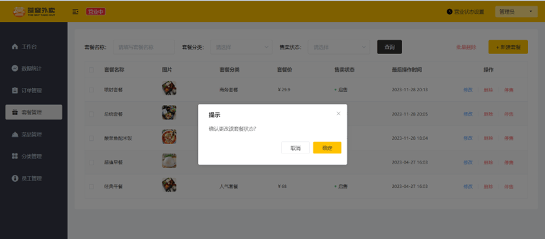Click the ¥ 68 price cell

(x=282, y=186)
